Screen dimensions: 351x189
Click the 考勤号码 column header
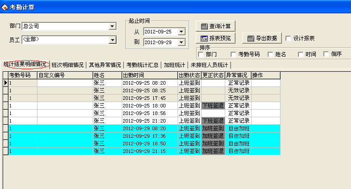pos(23,75)
